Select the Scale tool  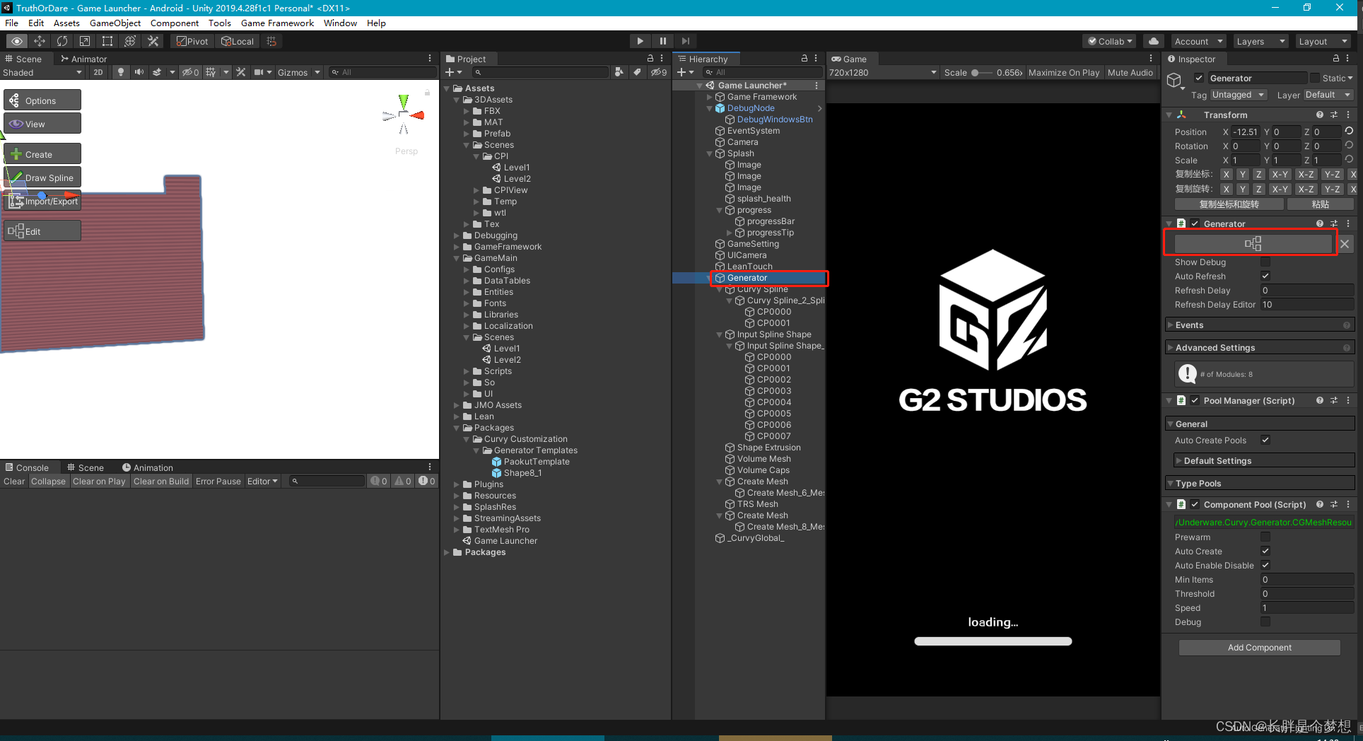pos(85,41)
